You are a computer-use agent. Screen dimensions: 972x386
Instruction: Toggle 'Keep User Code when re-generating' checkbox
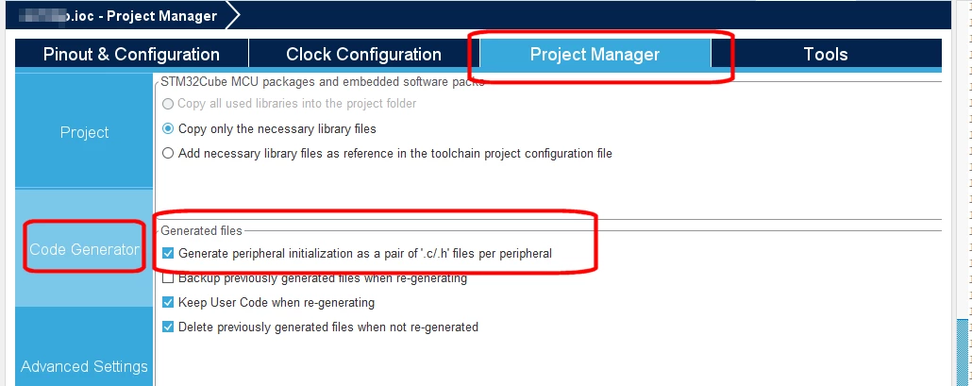168,302
